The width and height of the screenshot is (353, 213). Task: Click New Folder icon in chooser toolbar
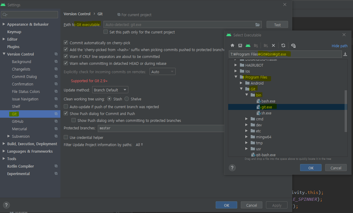266,46
